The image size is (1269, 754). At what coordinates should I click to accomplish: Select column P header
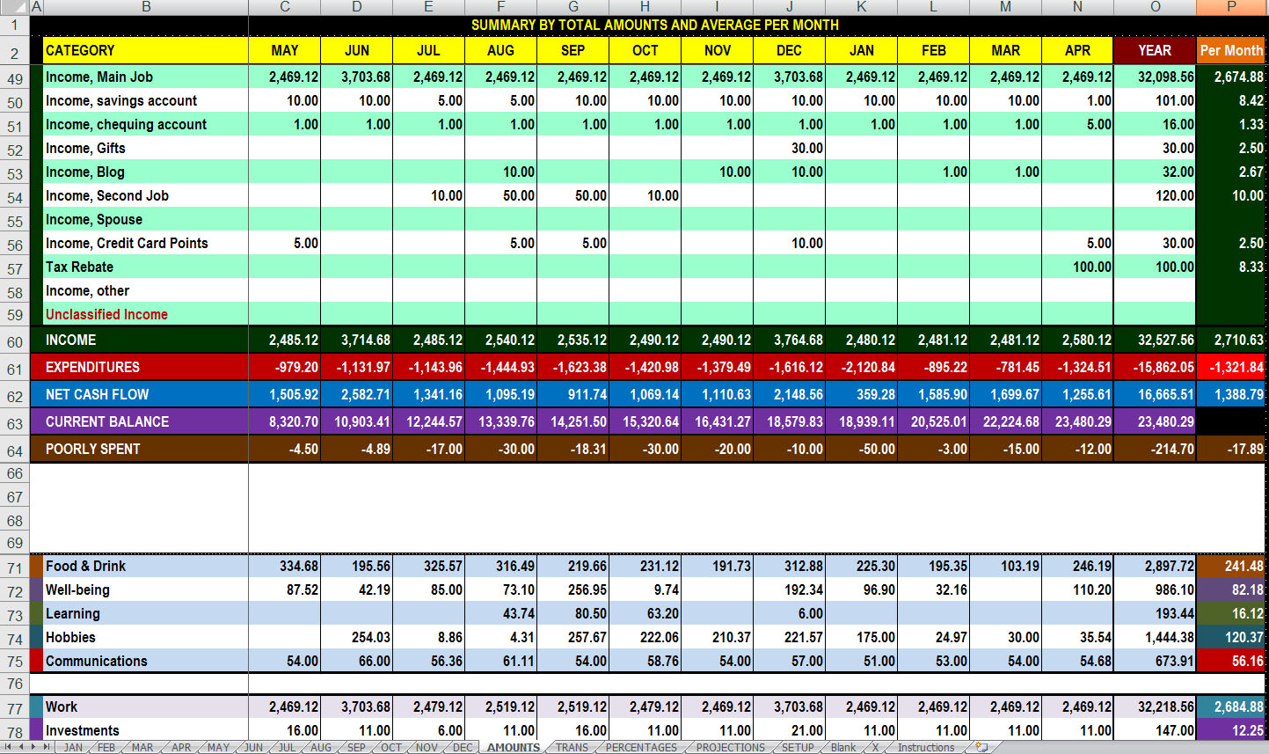1231,7
